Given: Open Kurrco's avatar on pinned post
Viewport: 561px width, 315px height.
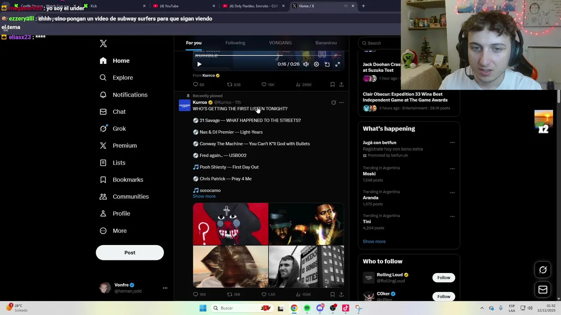Looking at the screenshot, I should click(185, 105).
